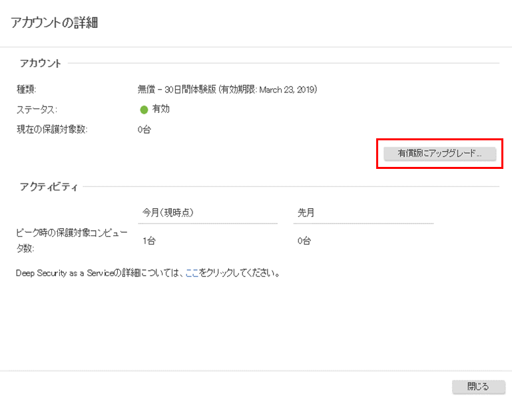512x403 pixels.
Task: Click the 有効 status text
Action: point(161,109)
